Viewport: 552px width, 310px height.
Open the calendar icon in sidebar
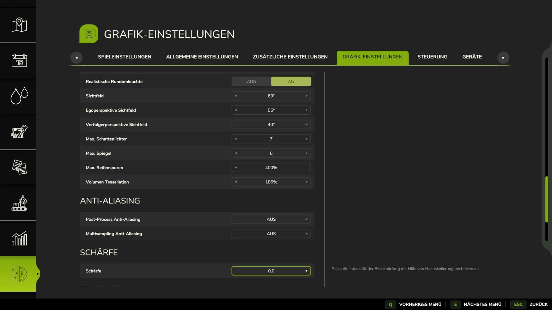coord(19,61)
